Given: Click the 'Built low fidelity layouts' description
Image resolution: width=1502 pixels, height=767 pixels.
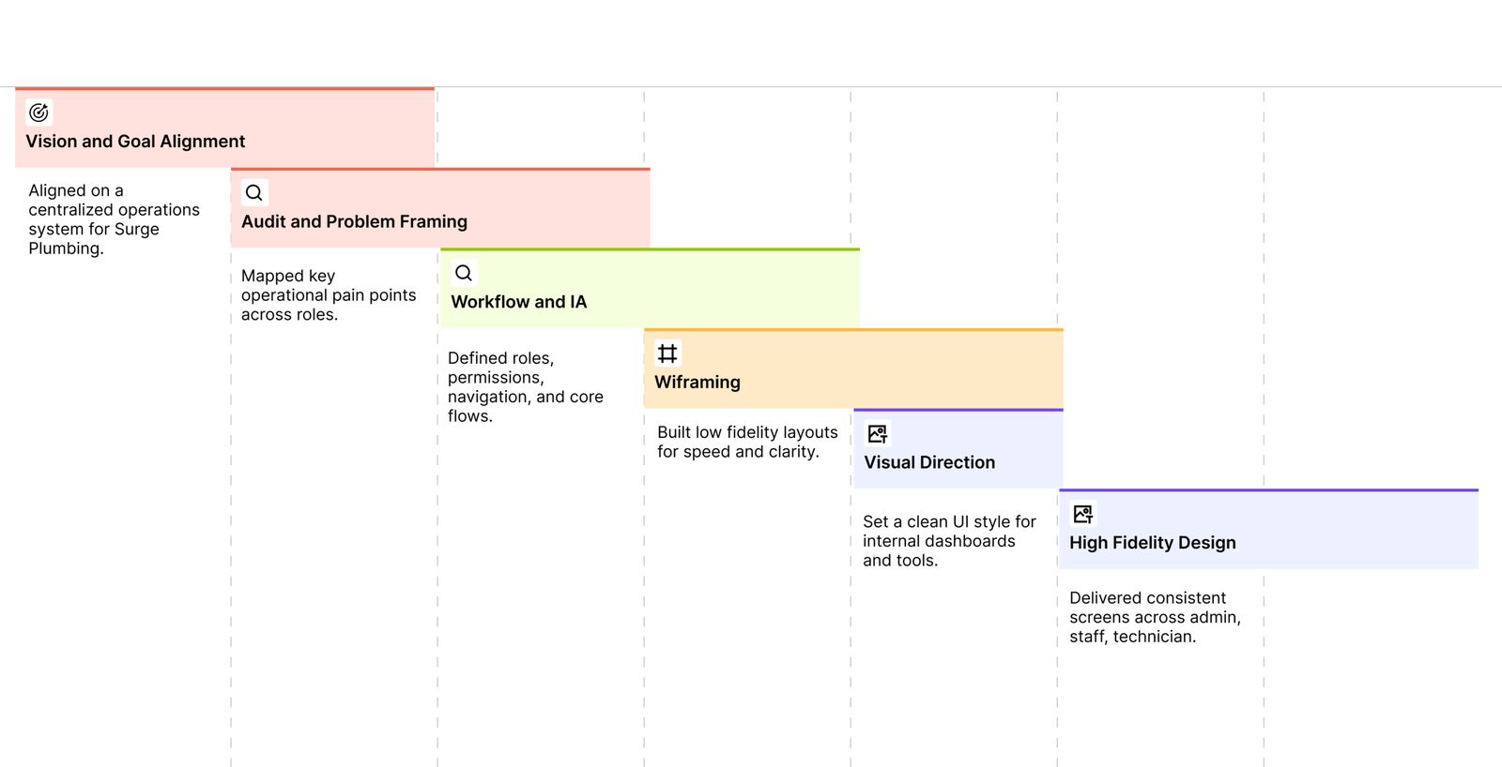Looking at the screenshot, I should coord(747,442).
